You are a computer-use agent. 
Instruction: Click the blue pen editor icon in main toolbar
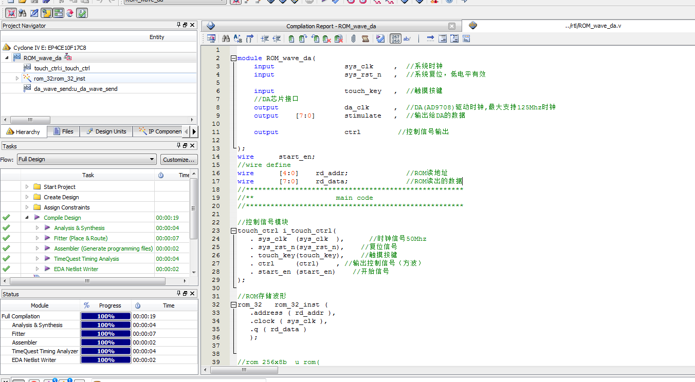34,13
